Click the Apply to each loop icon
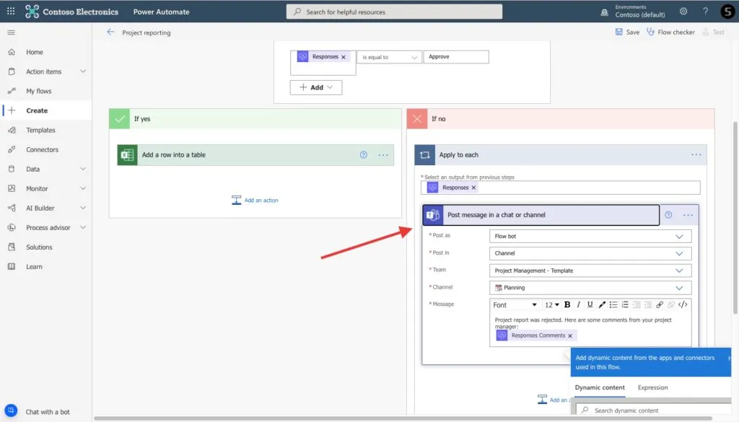739x422 pixels. [424, 155]
